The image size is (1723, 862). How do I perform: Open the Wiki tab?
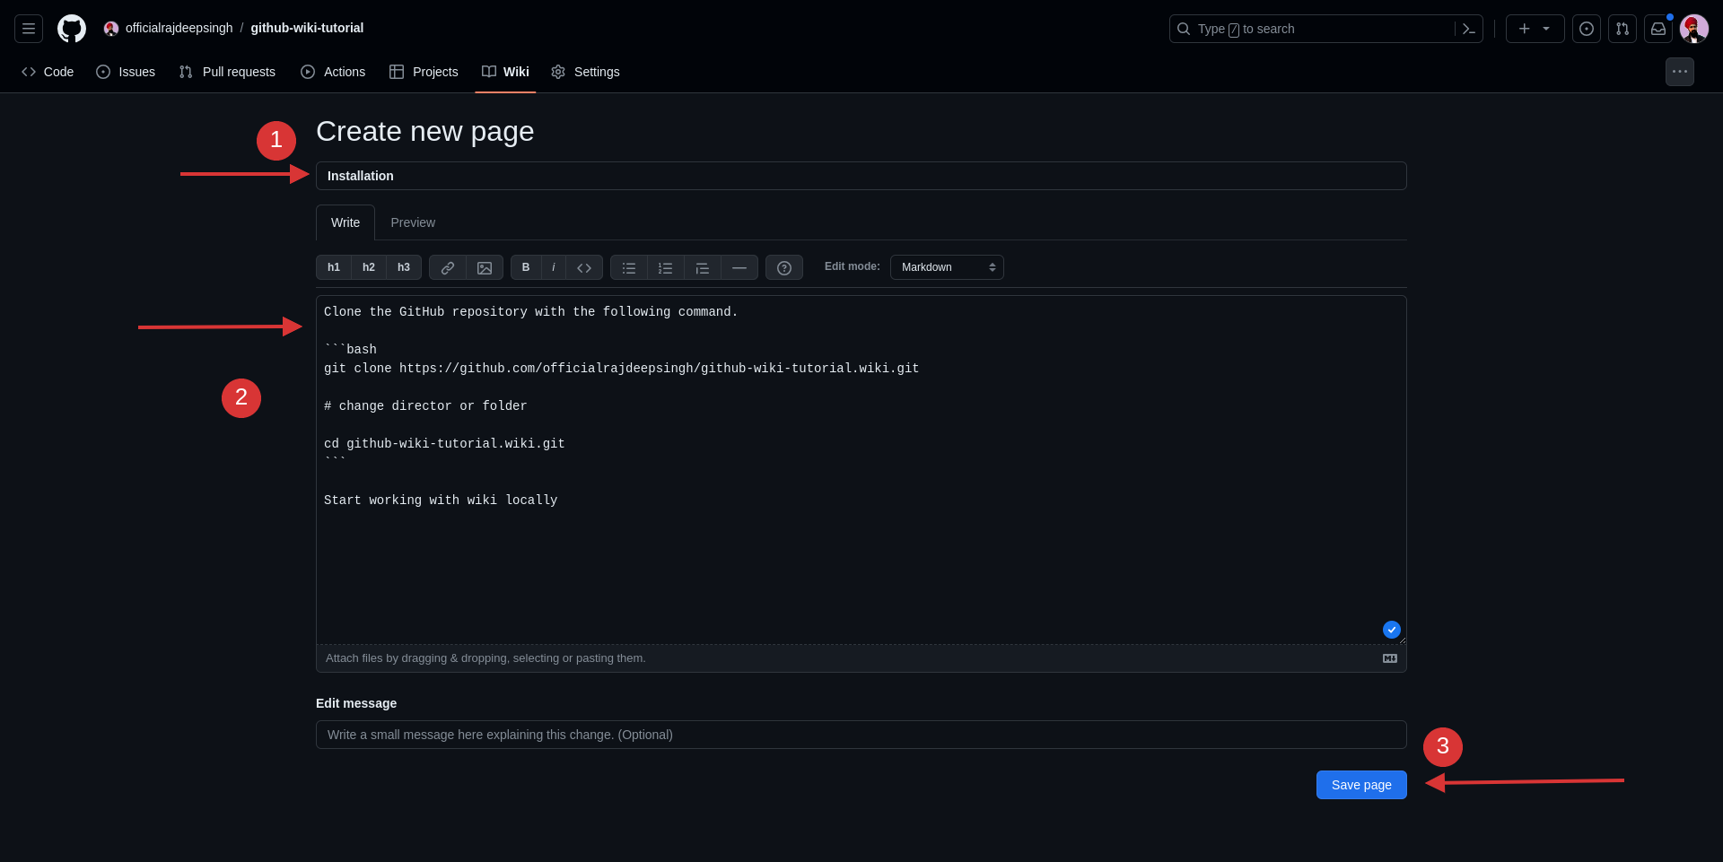coord(505,72)
